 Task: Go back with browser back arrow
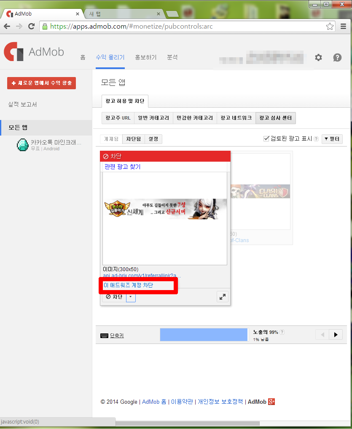point(7,26)
